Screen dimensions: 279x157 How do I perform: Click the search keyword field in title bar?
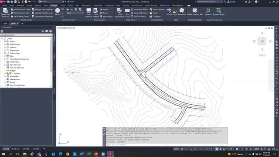[x=210, y=2]
